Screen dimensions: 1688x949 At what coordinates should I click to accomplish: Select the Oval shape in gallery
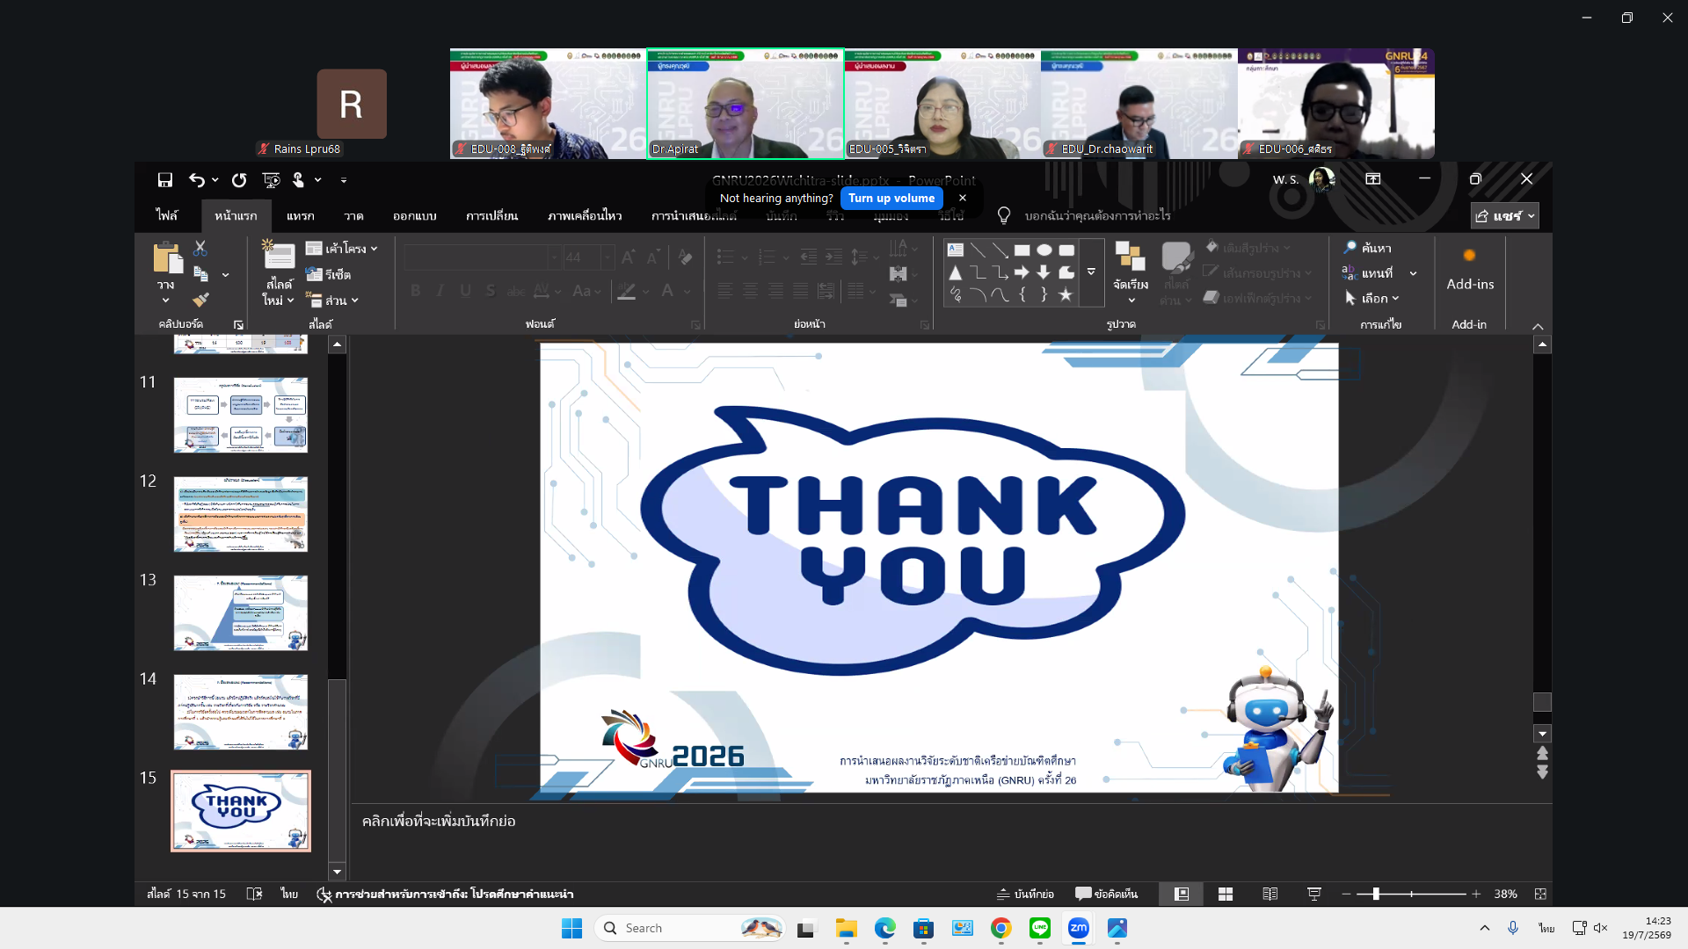pos(1044,250)
